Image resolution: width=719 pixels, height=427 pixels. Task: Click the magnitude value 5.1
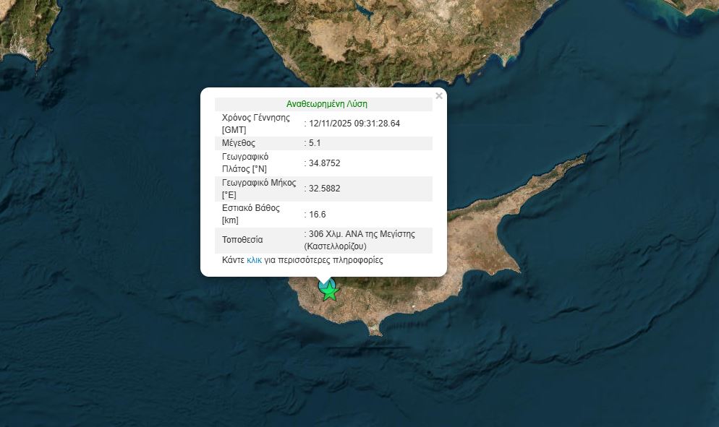(x=315, y=143)
